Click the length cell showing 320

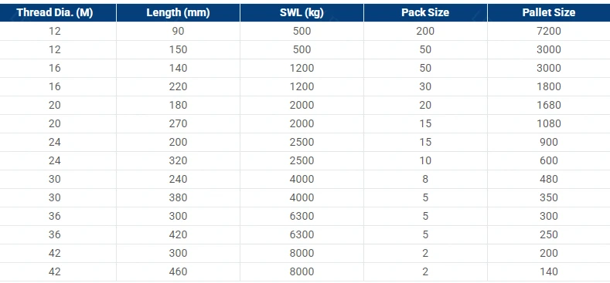178,160
